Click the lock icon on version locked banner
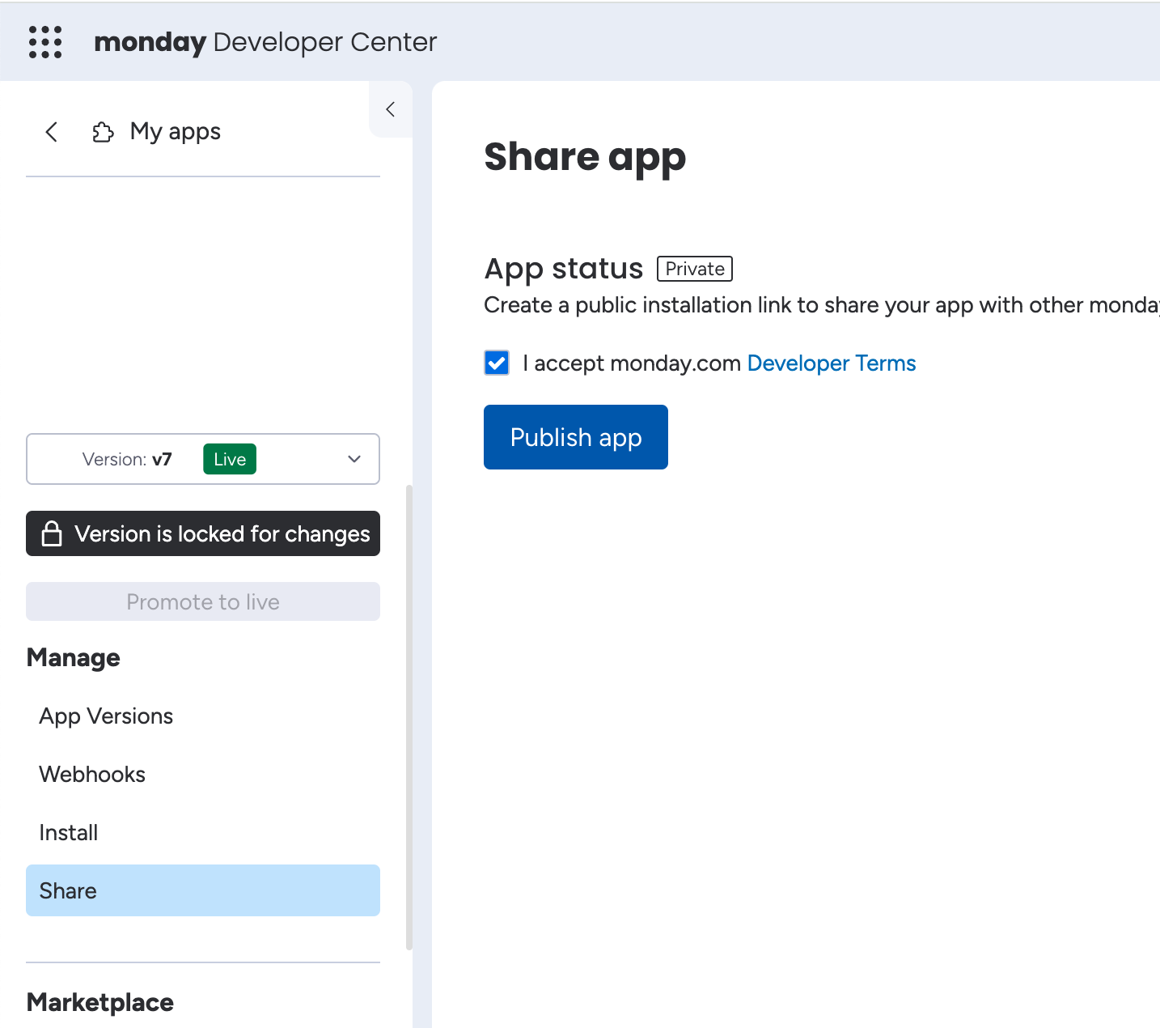The height and width of the screenshot is (1028, 1160). (52, 533)
